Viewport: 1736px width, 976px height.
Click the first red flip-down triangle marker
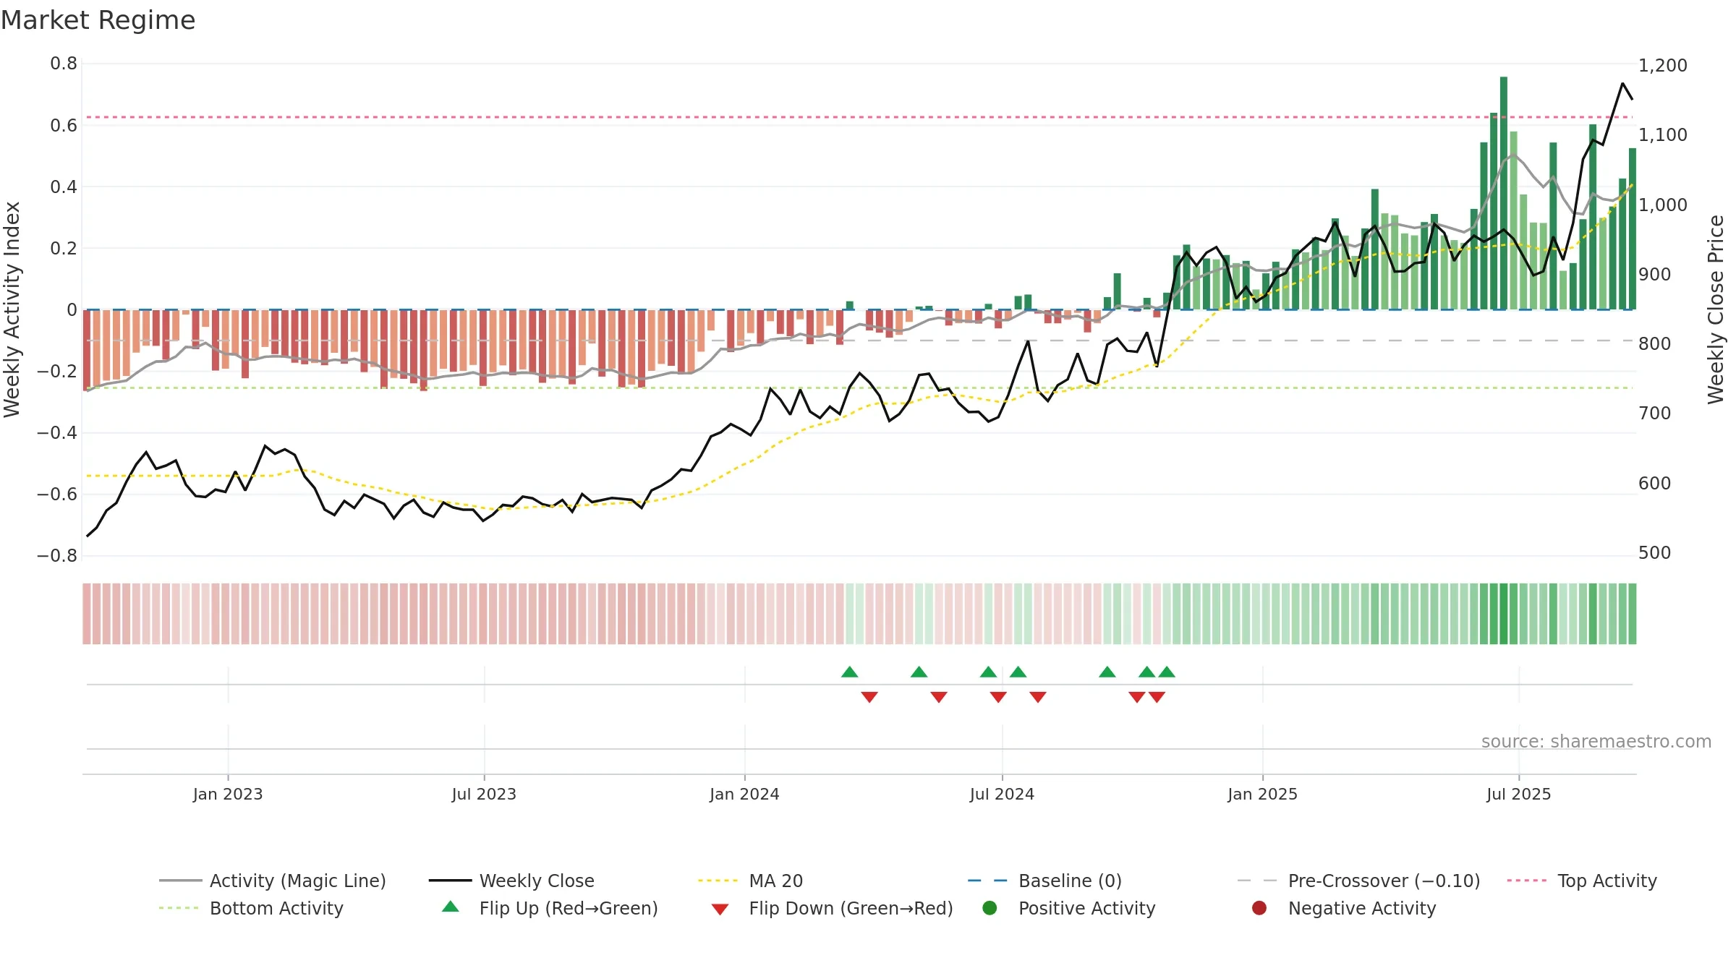869,697
